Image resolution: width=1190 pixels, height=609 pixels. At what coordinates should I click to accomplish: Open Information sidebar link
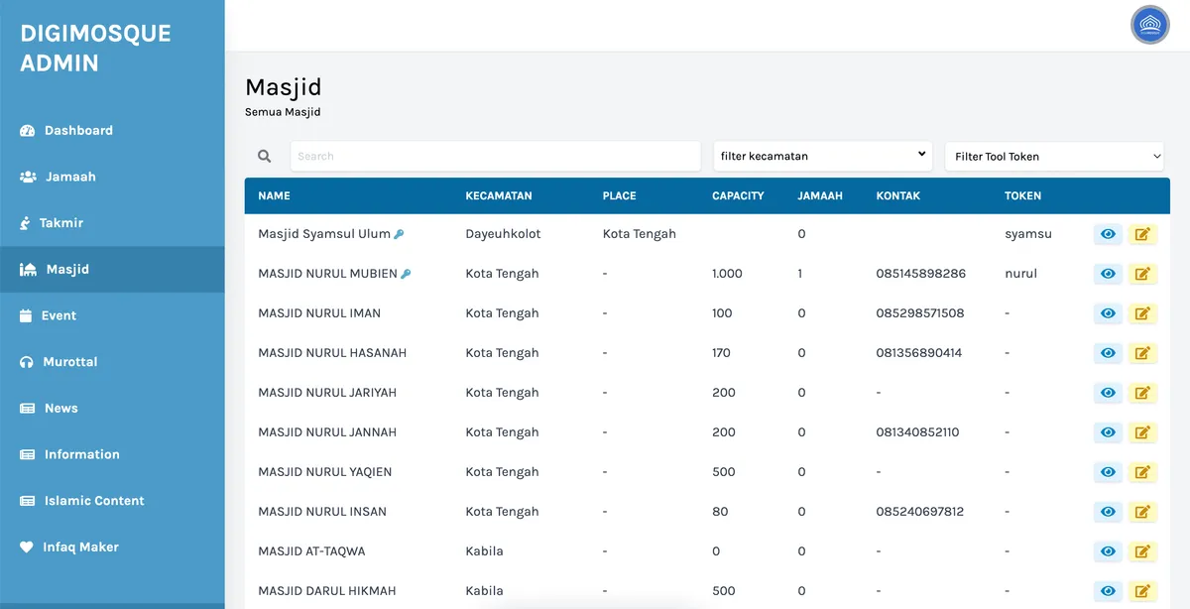(112, 454)
